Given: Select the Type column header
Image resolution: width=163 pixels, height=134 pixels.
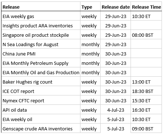Looking at the screenshot, I should (90, 7).
